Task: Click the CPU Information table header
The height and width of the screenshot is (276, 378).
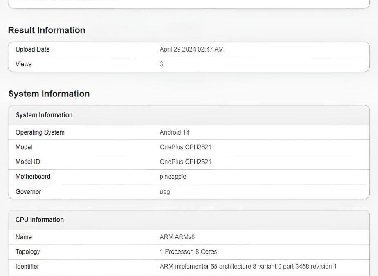Action: [39, 220]
